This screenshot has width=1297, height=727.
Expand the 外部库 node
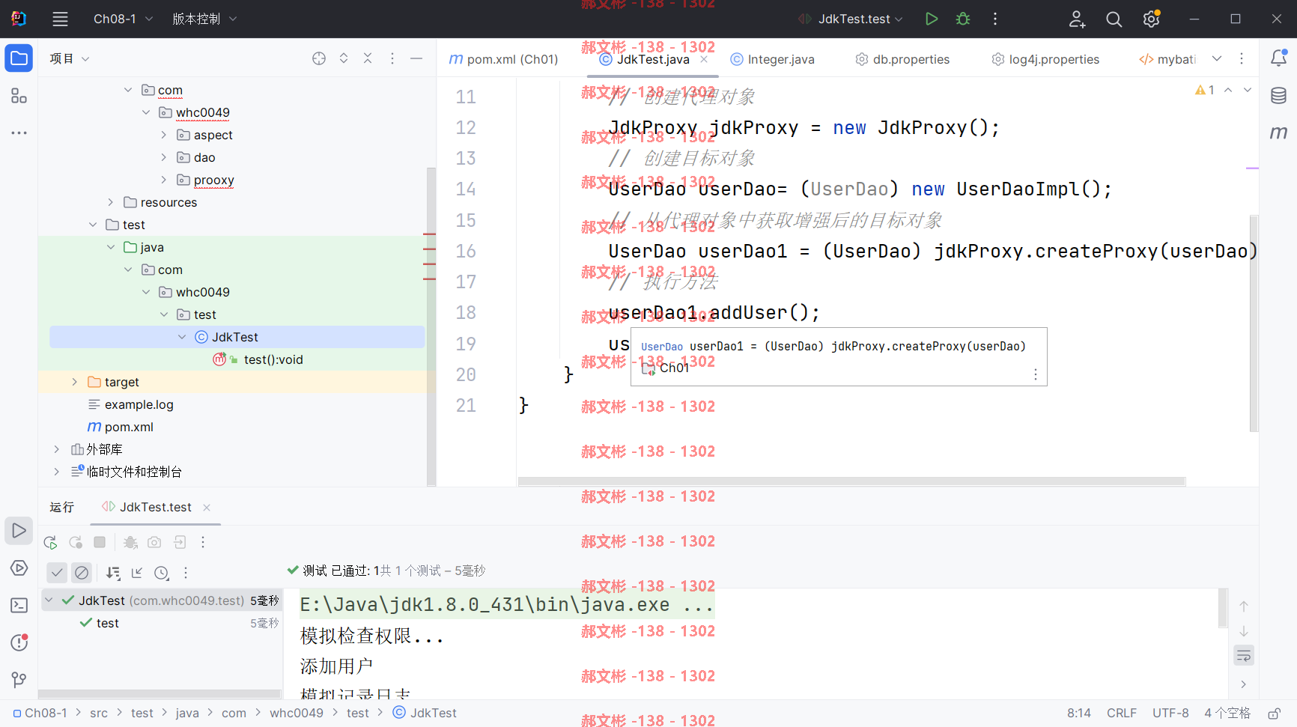(x=56, y=449)
